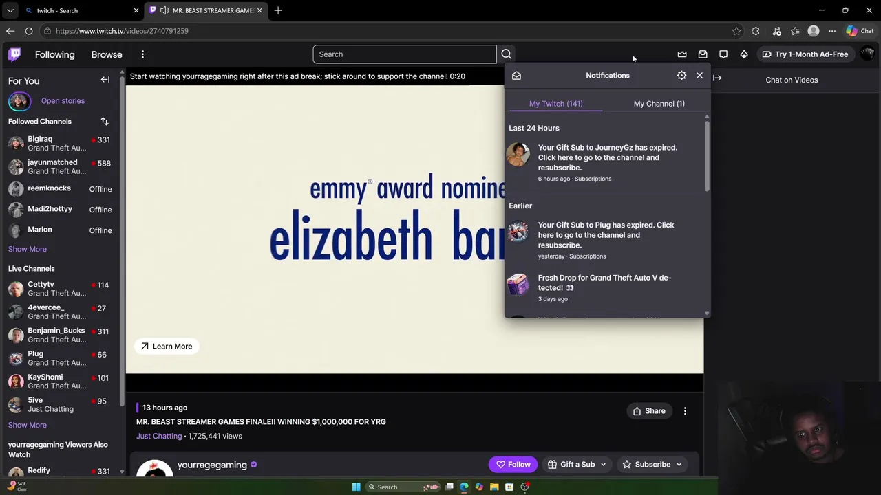Open the Gift a Sub dropdown
This screenshot has height=495, width=881.
pos(577,465)
